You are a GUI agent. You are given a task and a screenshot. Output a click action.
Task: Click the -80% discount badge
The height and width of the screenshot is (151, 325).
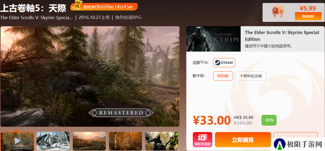click(x=269, y=120)
